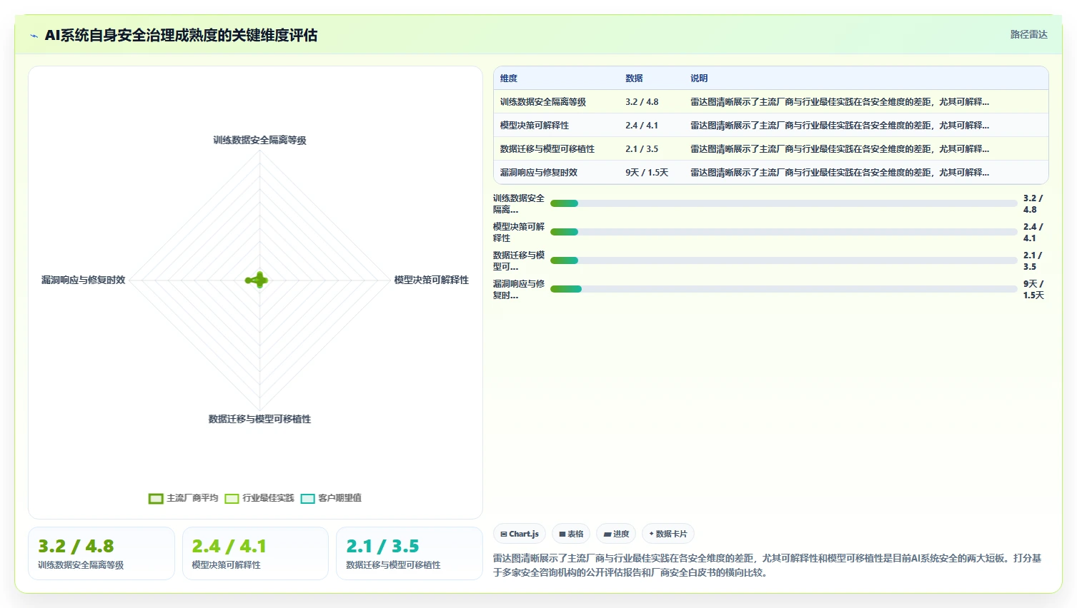1077x608 pixels.
Task: Click table cell value 2.4 / 4.1
Action: point(642,126)
